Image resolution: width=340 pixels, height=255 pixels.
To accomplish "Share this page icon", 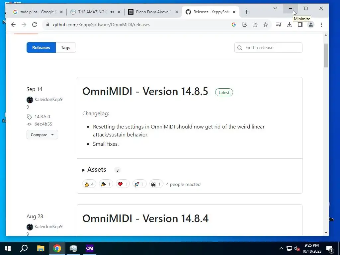I will (255, 25).
